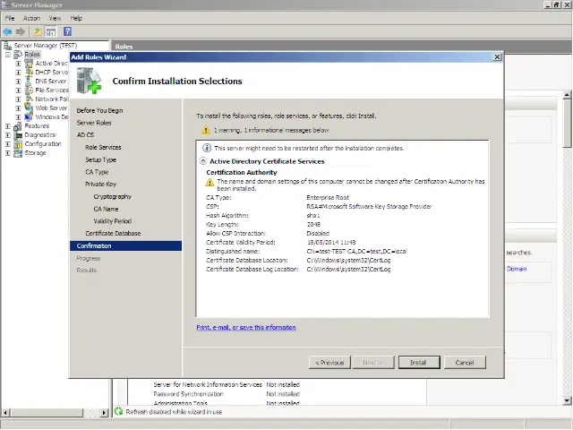Expand the Features tree node
Viewport: 573px width, 430px height.
(x=8, y=126)
